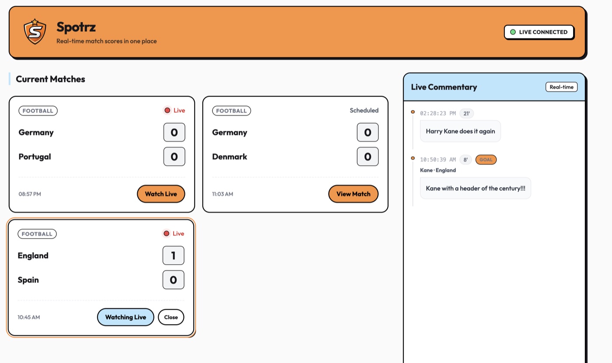This screenshot has height=363, width=612.
Task: Click the tagline 'Real-time match scores in one place'
Action: pyautogui.click(x=107, y=41)
